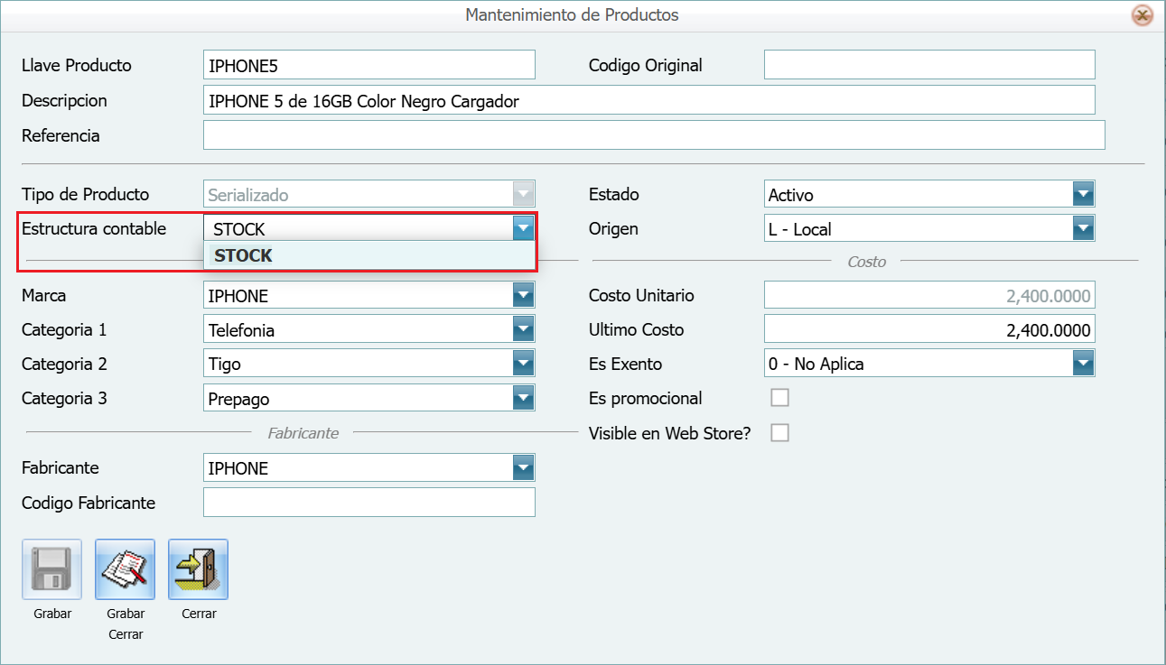Expand the Origen dropdown
The image size is (1166, 665).
(1083, 229)
